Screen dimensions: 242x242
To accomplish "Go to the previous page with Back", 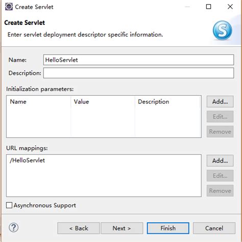I will tap(79, 228).
